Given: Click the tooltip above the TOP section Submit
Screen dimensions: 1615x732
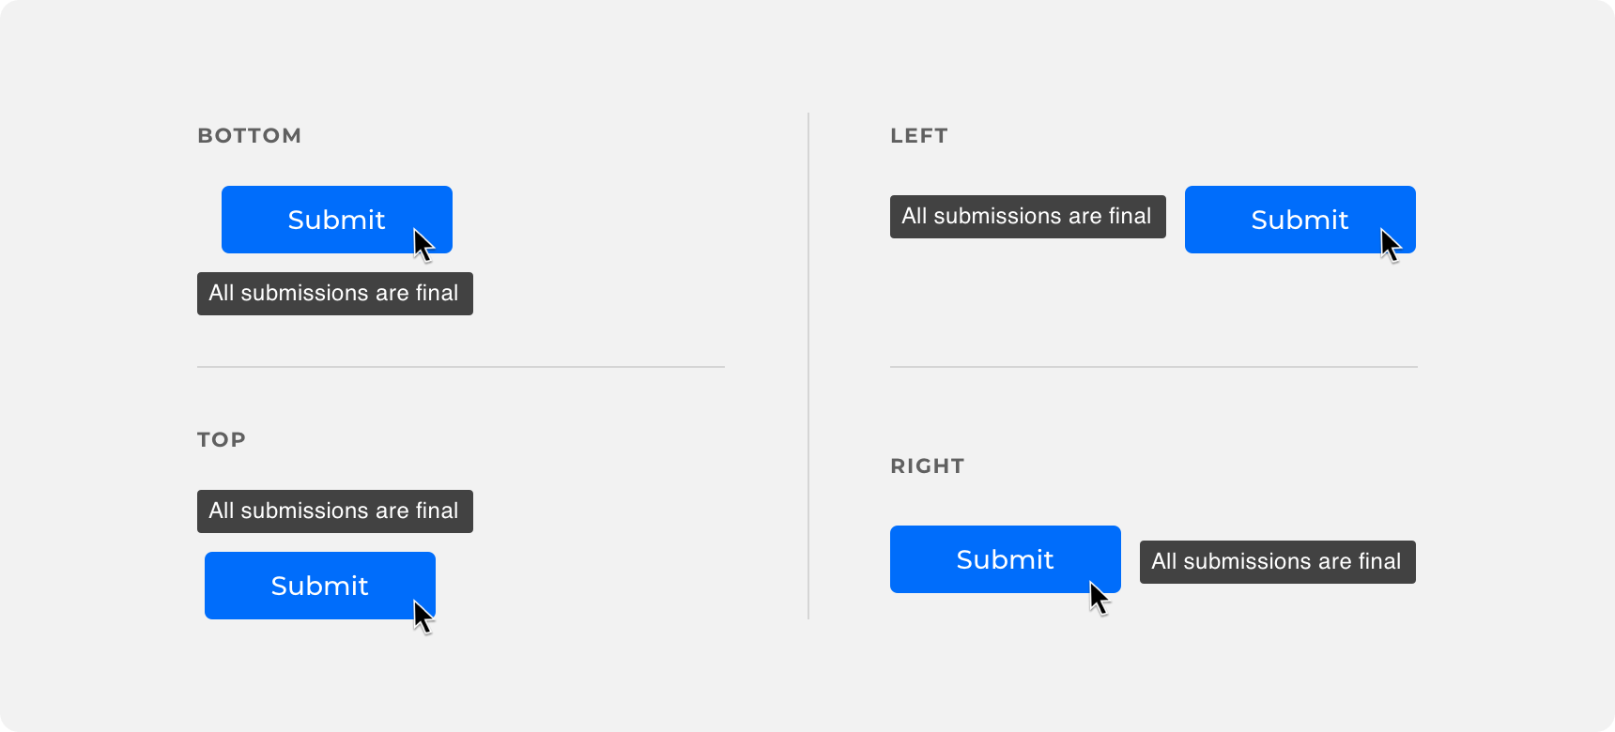Looking at the screenshot, I should click(335, 511).
